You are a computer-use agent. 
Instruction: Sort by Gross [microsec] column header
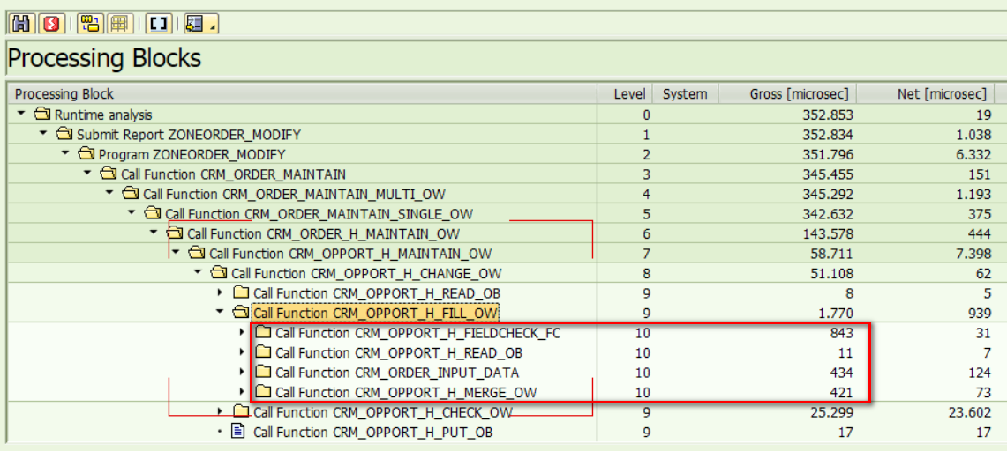pyautogui.click(x=788, y=94)
